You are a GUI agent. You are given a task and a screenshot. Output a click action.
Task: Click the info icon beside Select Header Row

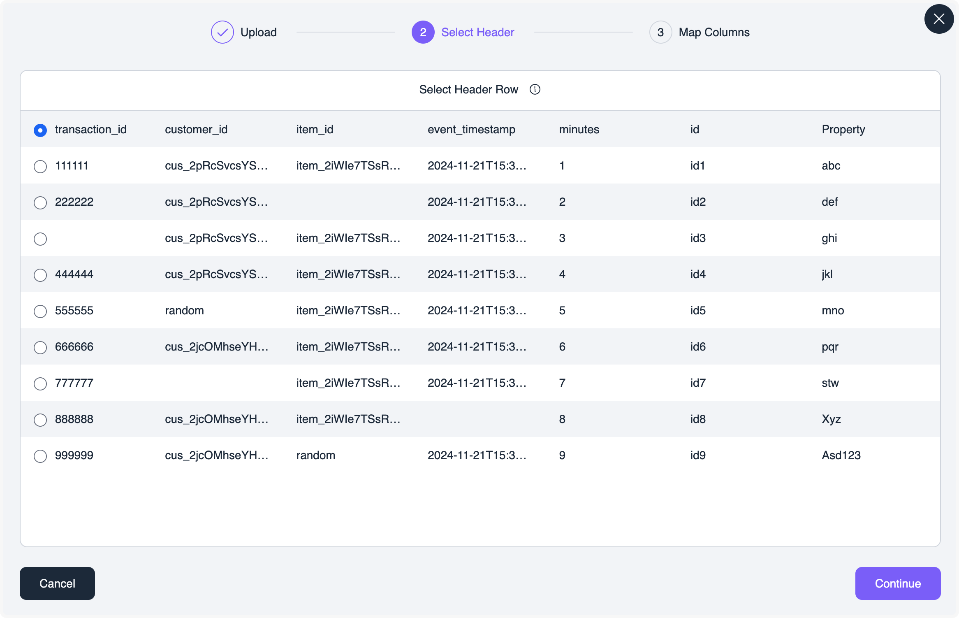pos(535,89)
